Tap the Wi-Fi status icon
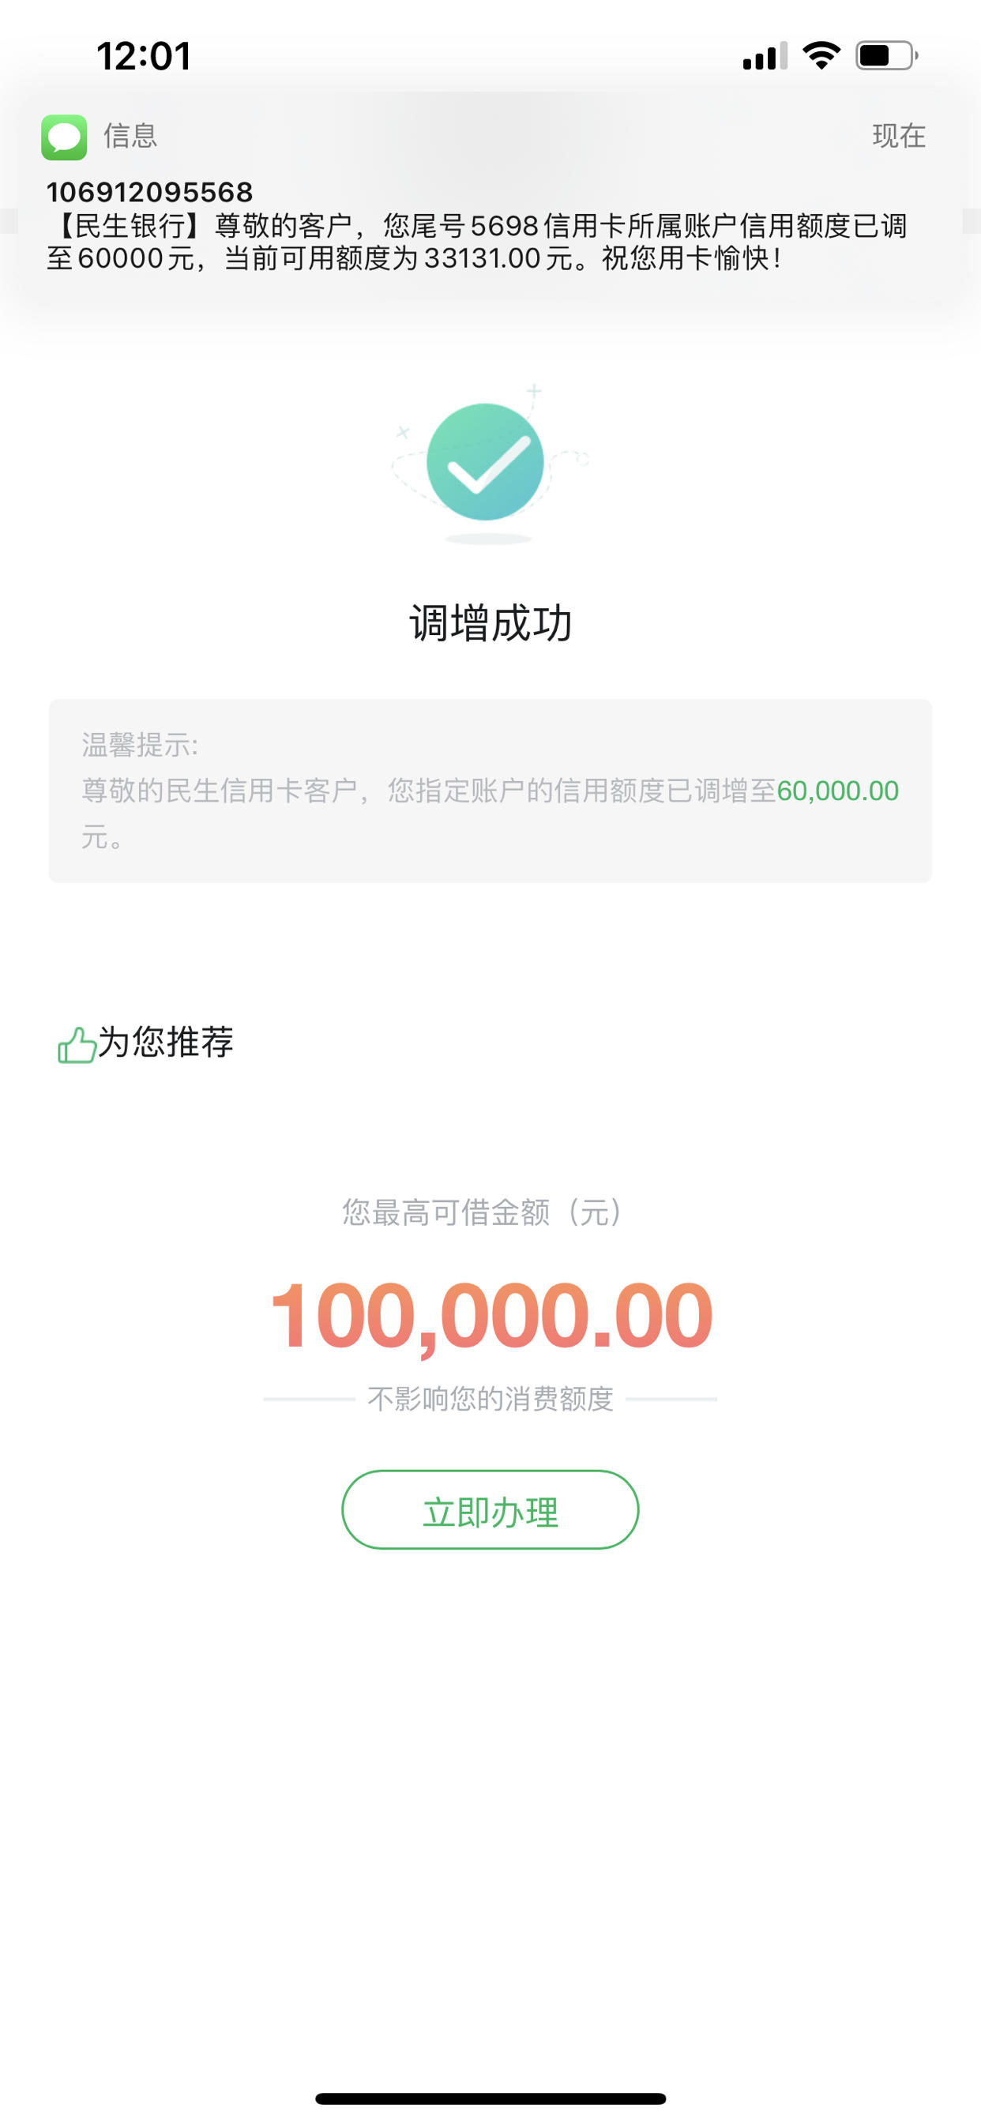 coord(821,56)
